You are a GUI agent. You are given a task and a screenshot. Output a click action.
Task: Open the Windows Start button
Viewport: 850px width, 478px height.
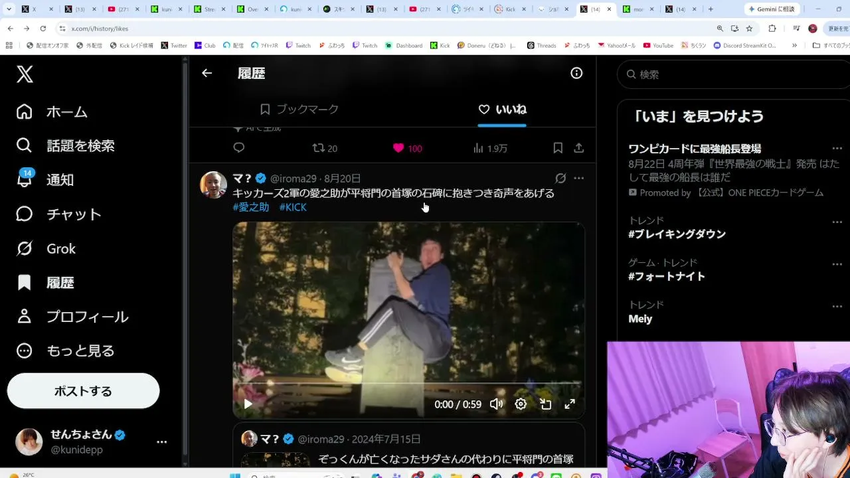pyautogui.click(x=234, y=475)
